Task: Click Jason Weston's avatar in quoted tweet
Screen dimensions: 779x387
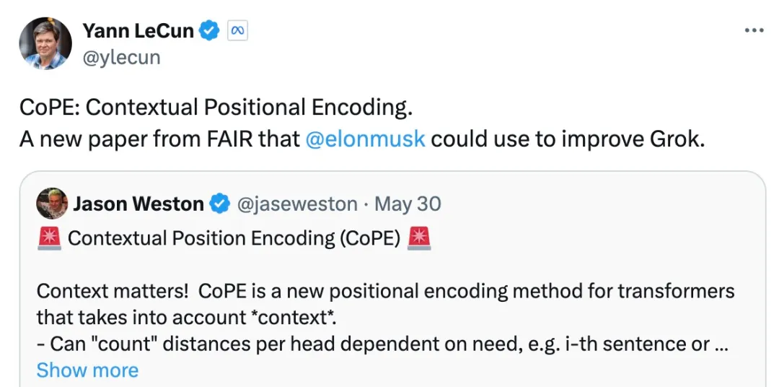Action: [52, 204]
